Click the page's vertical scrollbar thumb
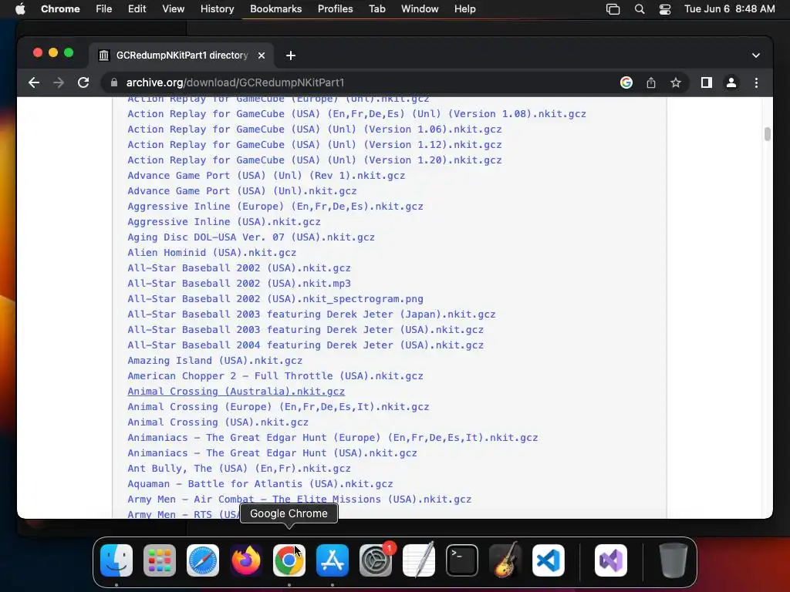 [x=768, y=134]
